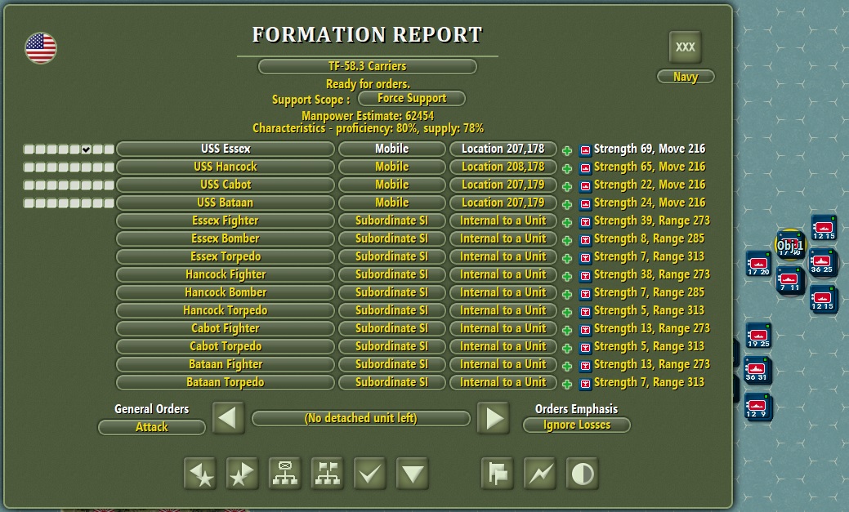Click the downward triangle icon button

412,474
